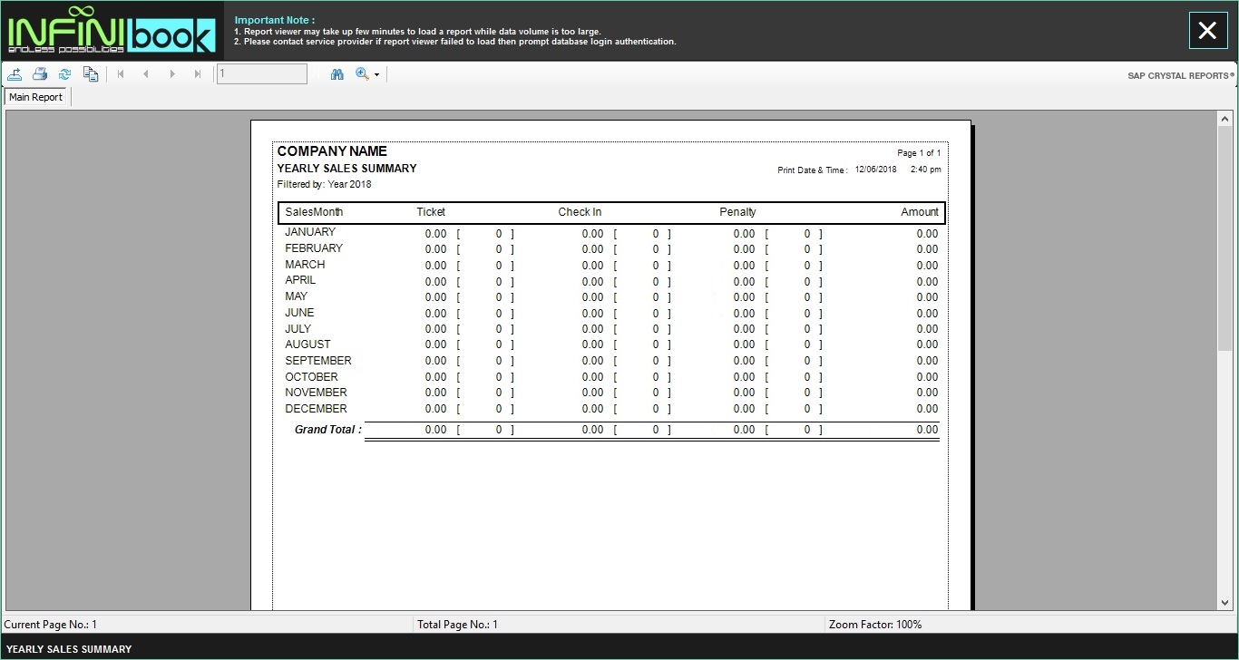Image resolution: width=1239 pixels, height=660 pixels.
Task: Click the zoom magnifier icon
Action: tap(362, 74)
